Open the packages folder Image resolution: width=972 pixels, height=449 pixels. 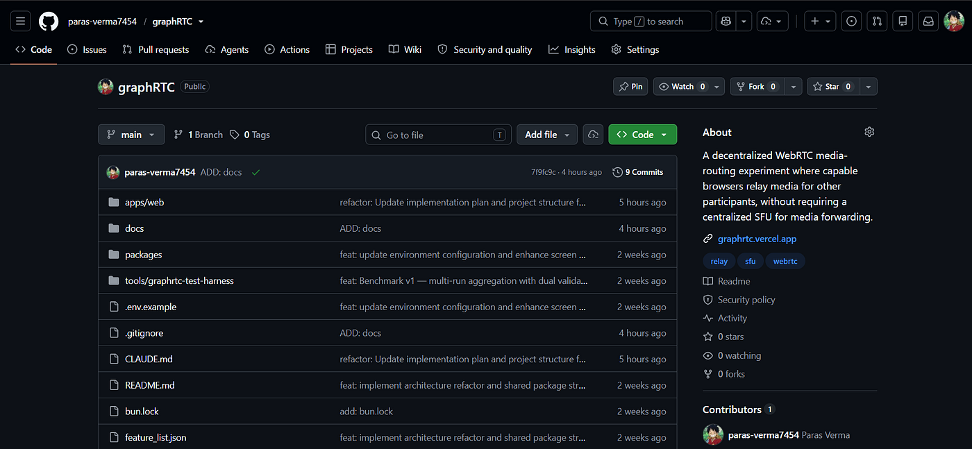(x=144, y=255)
